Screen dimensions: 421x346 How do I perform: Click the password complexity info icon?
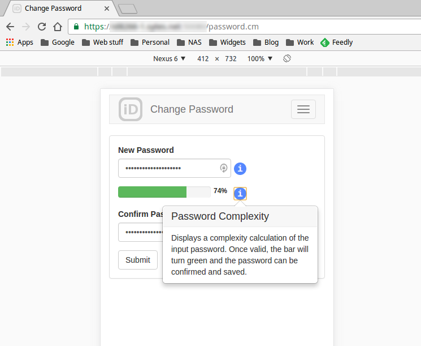click(x=240, y=194)
